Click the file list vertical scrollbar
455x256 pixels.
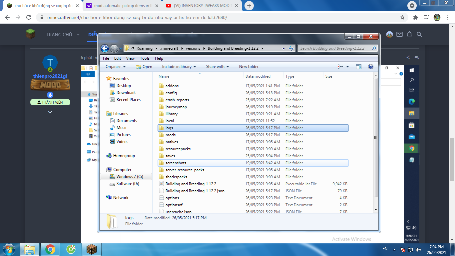point(375,137)
